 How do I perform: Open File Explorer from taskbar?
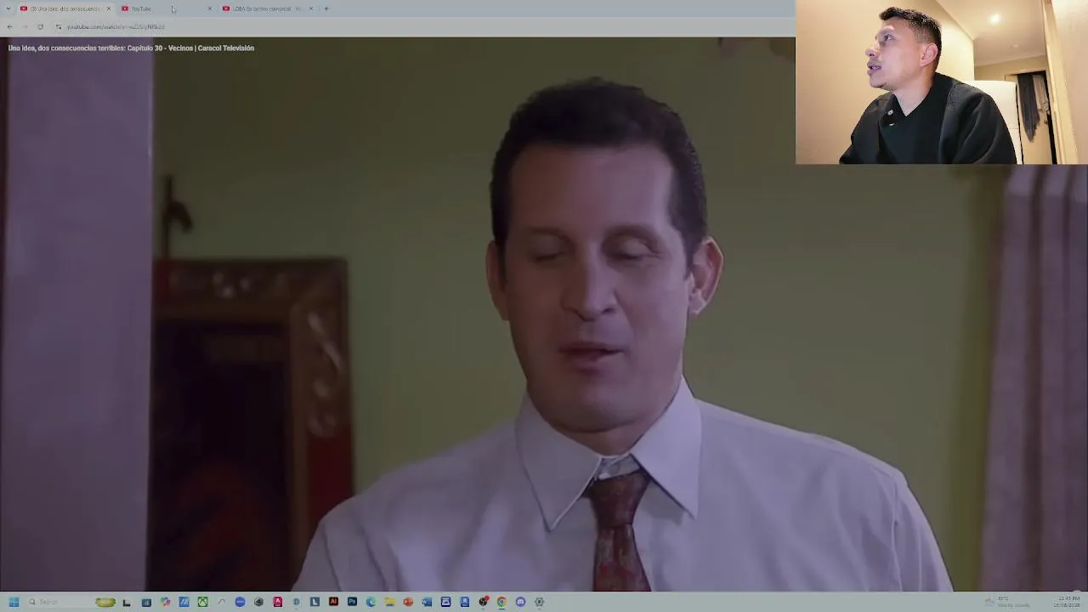point(389,602)
